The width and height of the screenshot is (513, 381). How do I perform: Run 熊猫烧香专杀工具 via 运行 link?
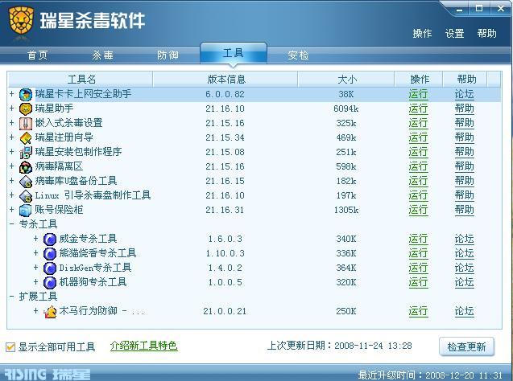(x=418, y=253)
